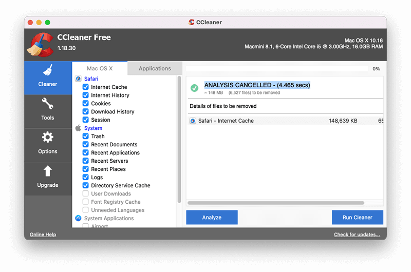Select the Mac OS X tab
Image resolution: width=411 pixels, height=272 pixels.
(x=100, y=68)
